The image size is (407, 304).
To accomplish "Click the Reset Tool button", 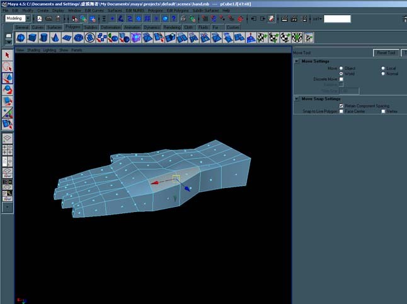I will [x=386, y=53].
